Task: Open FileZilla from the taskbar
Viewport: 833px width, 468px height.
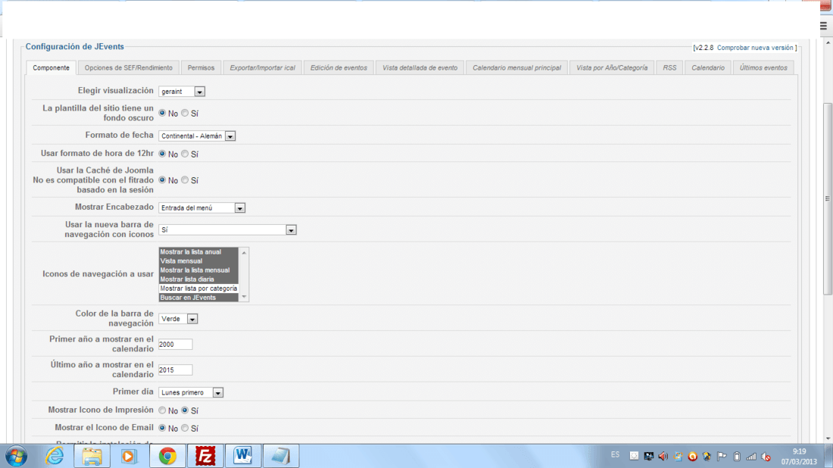Action: [205, 456]
